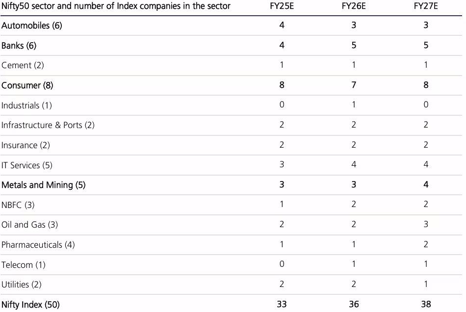The image size is (466, 312).
Task: Select the Nifty Index (50) total row label
Action: click(x=30, y=305)
